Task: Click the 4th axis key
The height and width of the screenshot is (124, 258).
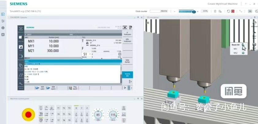Action: click(x=76, y=114)
